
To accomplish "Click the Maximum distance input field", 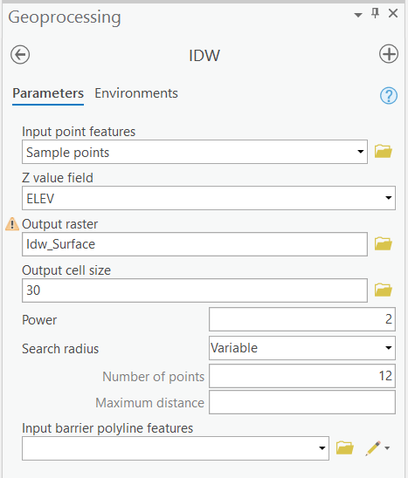I will [x=302, y=402].
